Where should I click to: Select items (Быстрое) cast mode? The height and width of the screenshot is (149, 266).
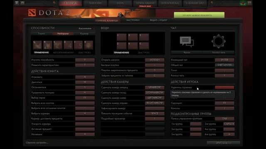click(x=144, y=53)
